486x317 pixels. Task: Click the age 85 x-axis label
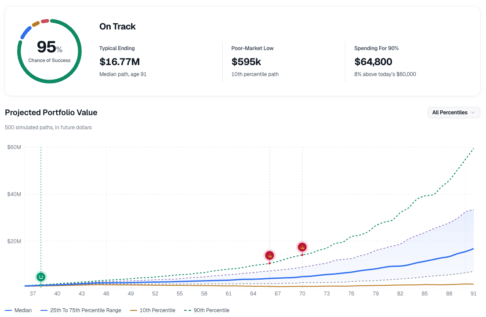click(x=424, y=293)
